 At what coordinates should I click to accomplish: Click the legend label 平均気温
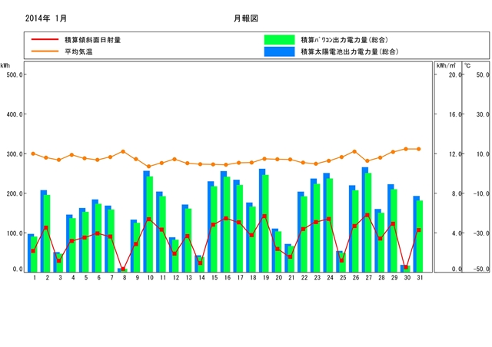click(x=78, y=51)
